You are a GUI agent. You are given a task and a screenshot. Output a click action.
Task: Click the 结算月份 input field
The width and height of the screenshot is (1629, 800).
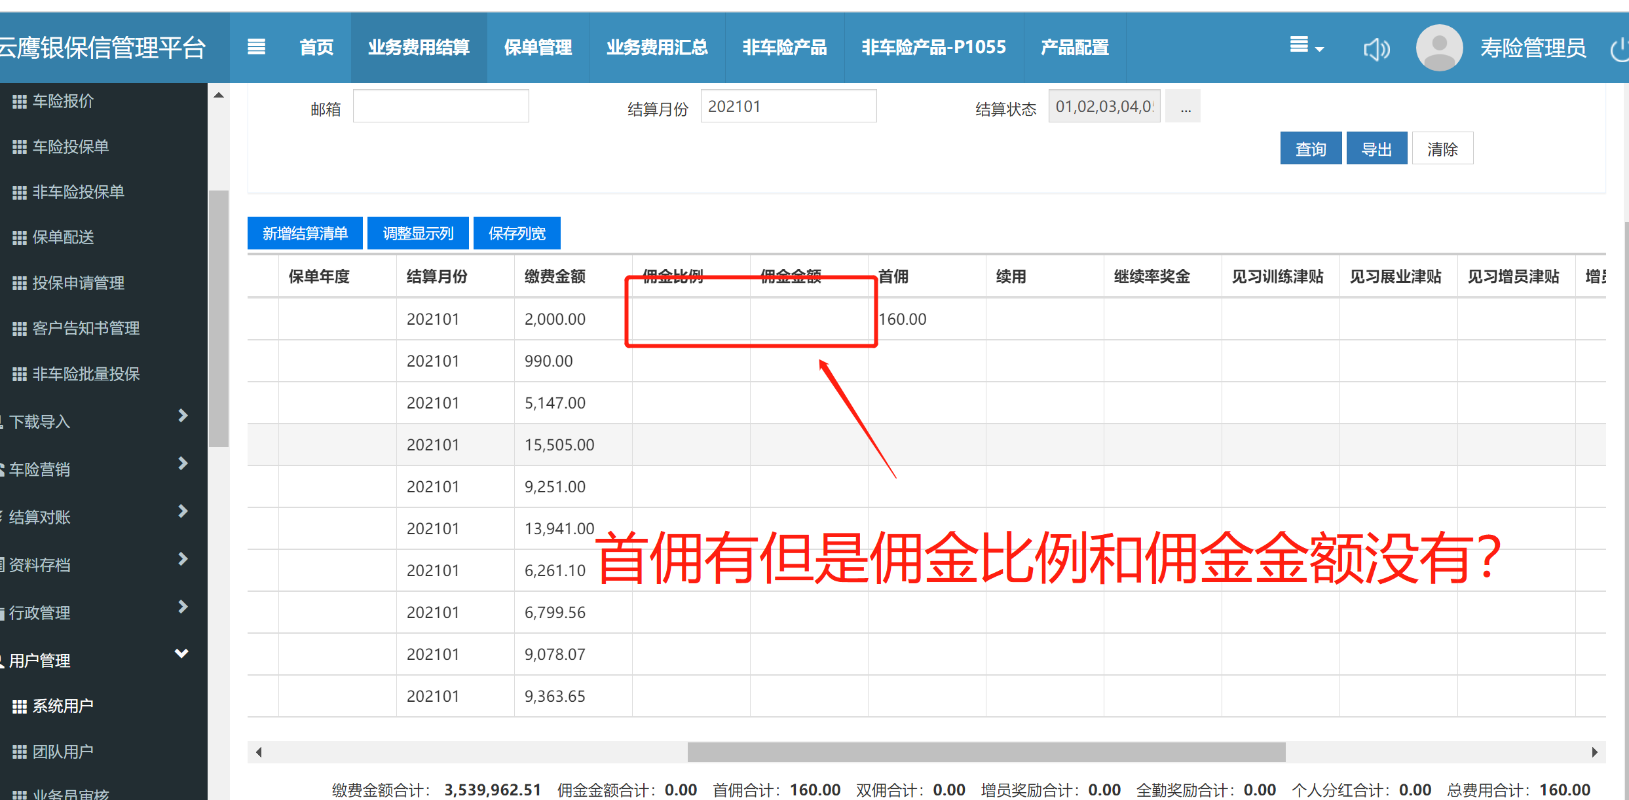(x=788, y=107)
